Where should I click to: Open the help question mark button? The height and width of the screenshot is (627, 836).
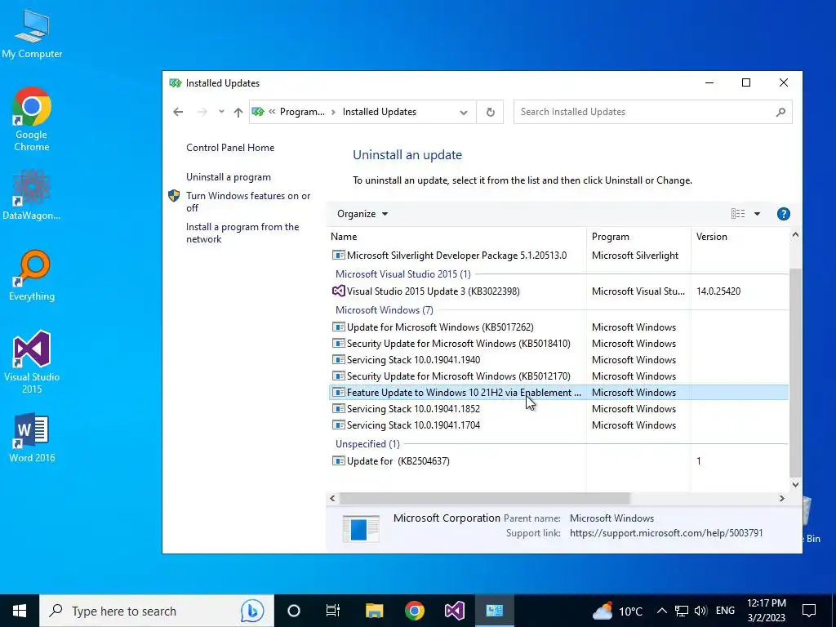click(x=783, y=214)
